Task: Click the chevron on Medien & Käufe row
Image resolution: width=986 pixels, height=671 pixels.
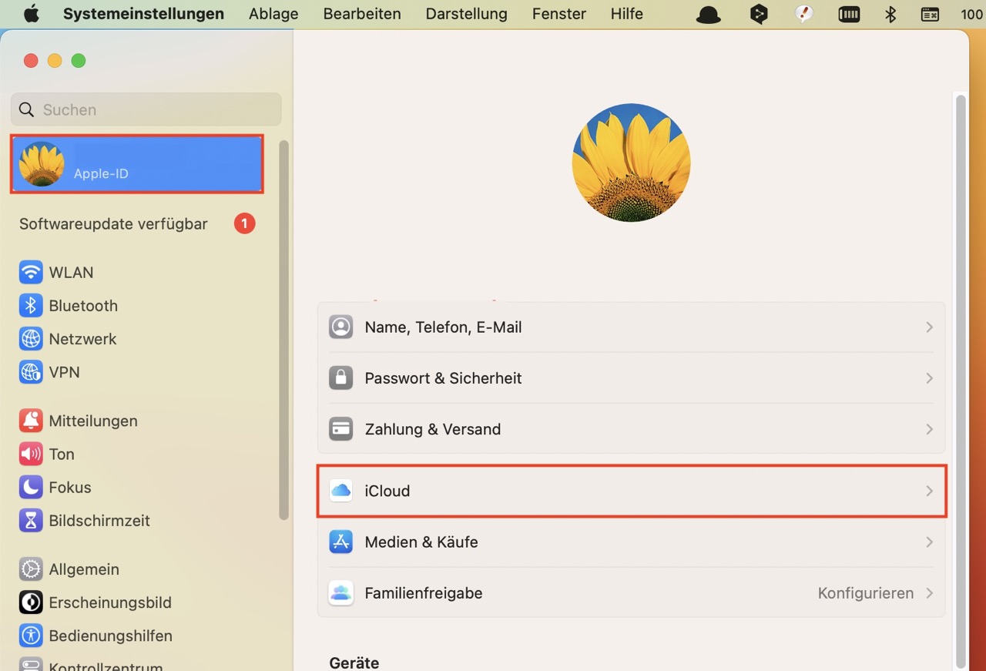Action: pyautogui.click(x=930, y=542)
